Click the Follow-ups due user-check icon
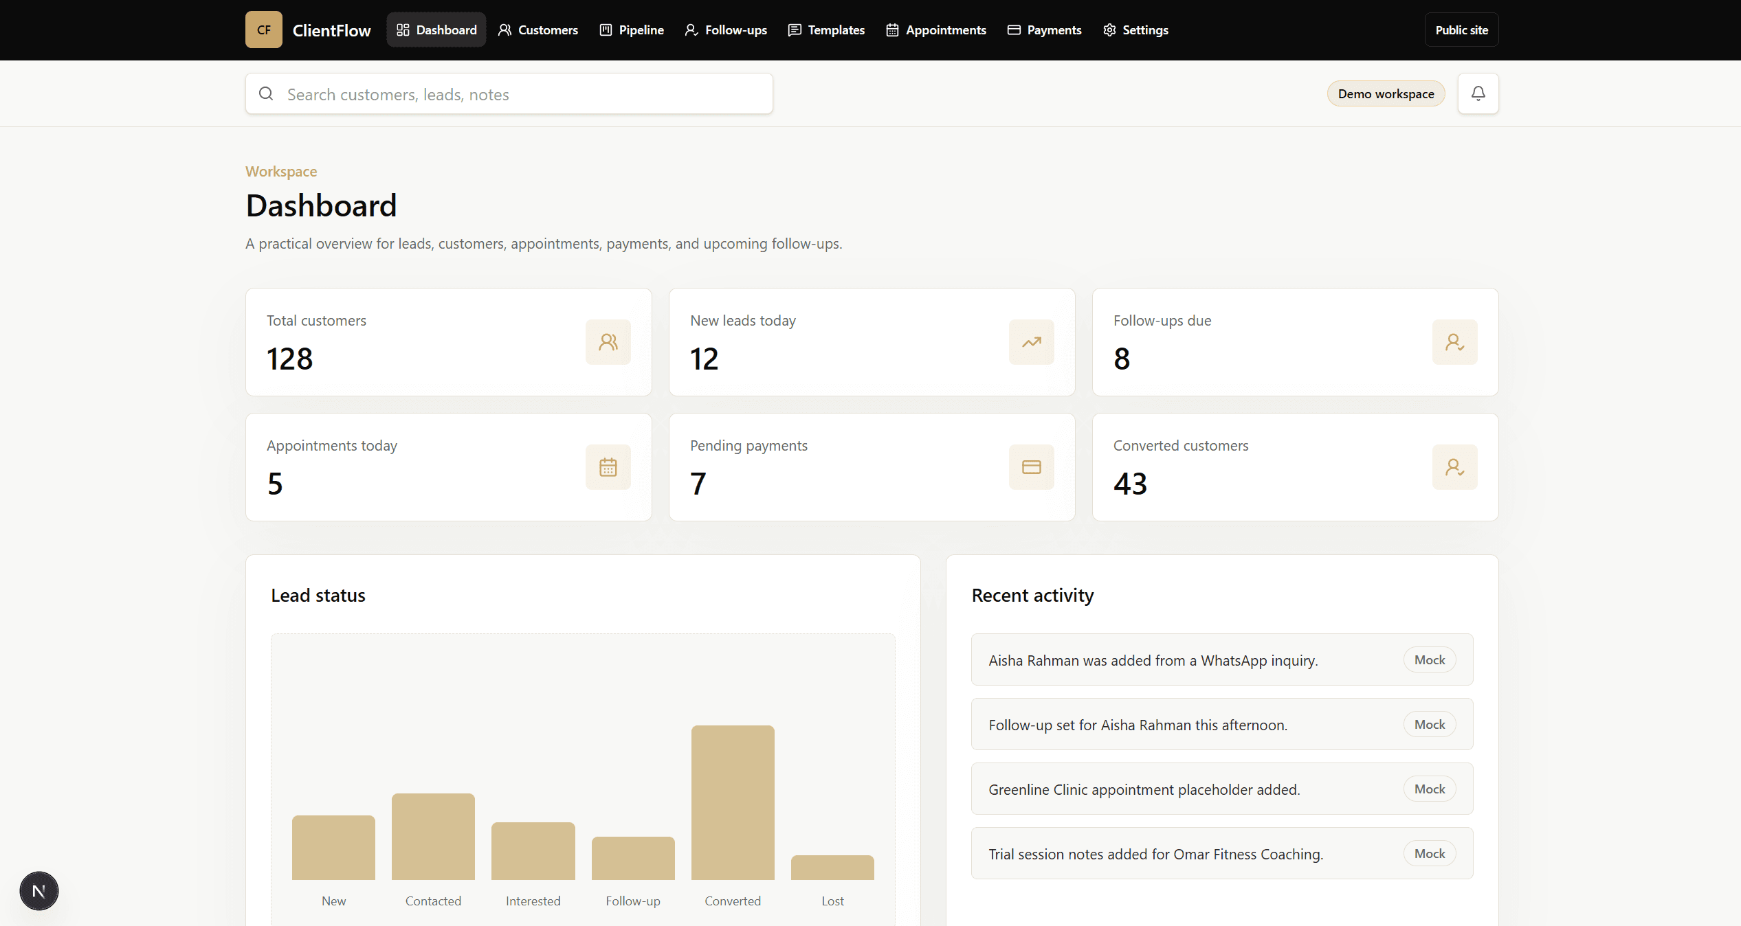 1455,342
